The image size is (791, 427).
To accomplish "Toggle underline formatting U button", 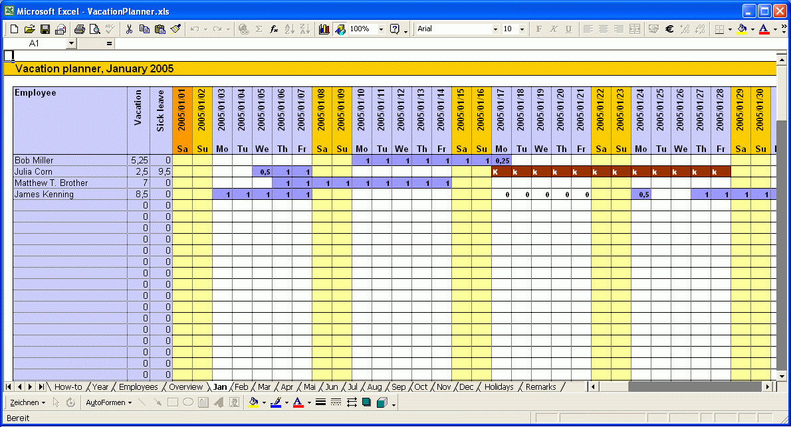I will [568, 29].
